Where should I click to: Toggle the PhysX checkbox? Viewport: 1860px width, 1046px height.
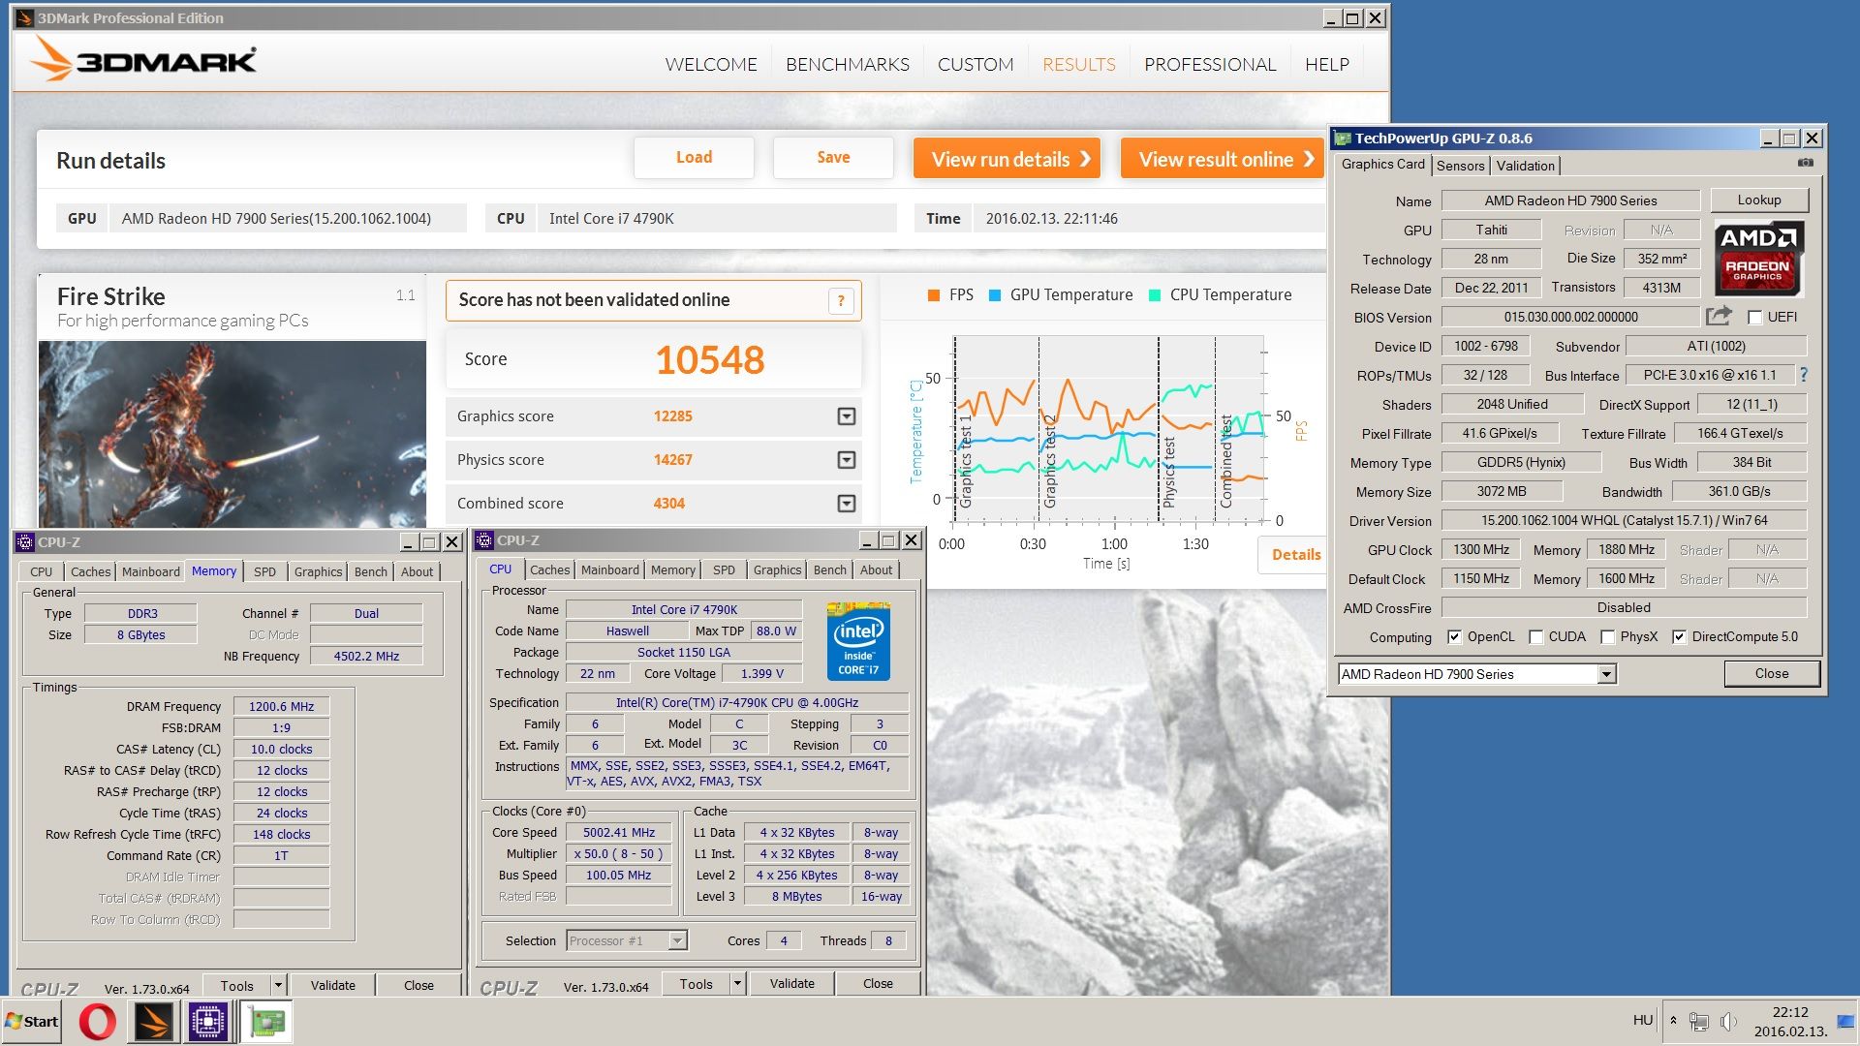pos(1607,637)
